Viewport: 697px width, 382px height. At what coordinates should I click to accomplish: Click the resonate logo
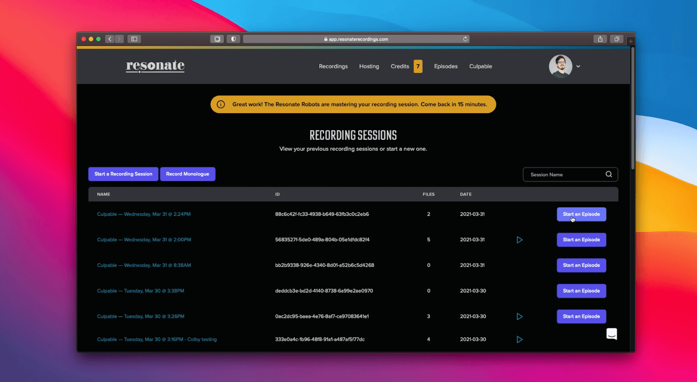pyautogui.click(x=155, y=66)
